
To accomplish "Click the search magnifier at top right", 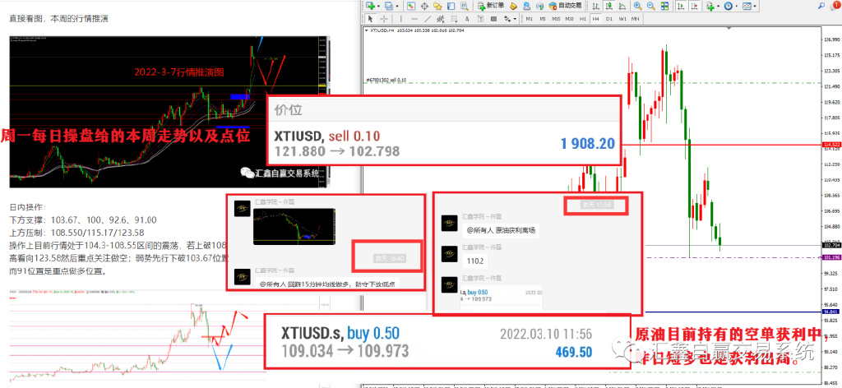I will point(821,6).
